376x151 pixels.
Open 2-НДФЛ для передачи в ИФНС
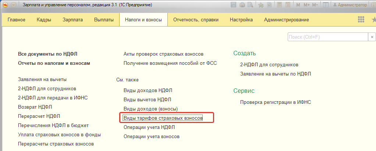click(53, 98)
